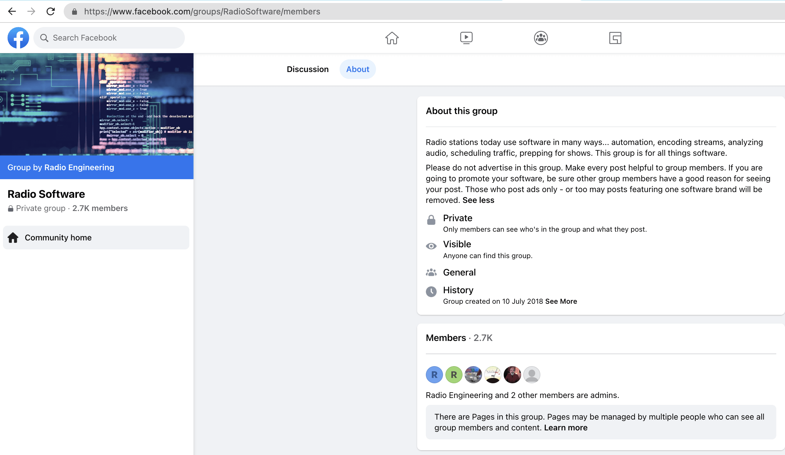Open the bearded man member avatar

(512, 375)
